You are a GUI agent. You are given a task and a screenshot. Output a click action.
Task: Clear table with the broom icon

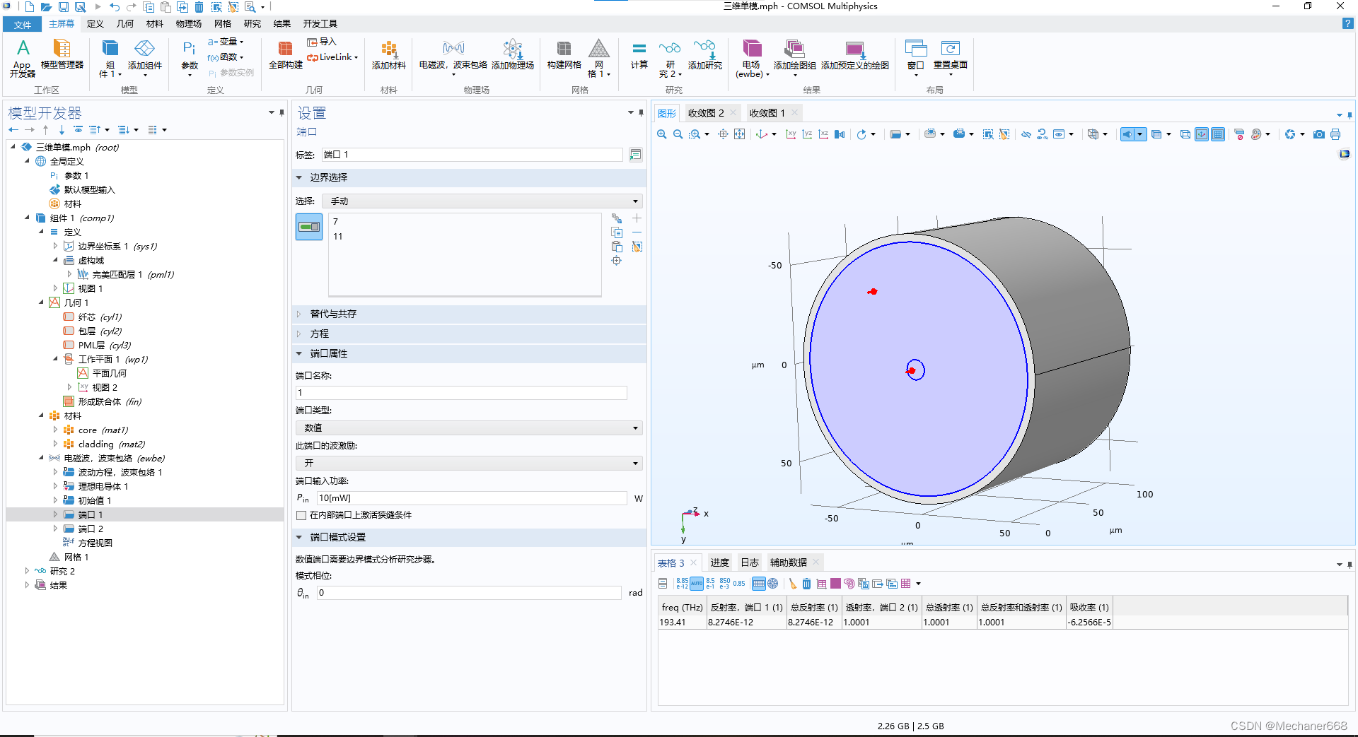pyautogui.click(x=793, y=584)
